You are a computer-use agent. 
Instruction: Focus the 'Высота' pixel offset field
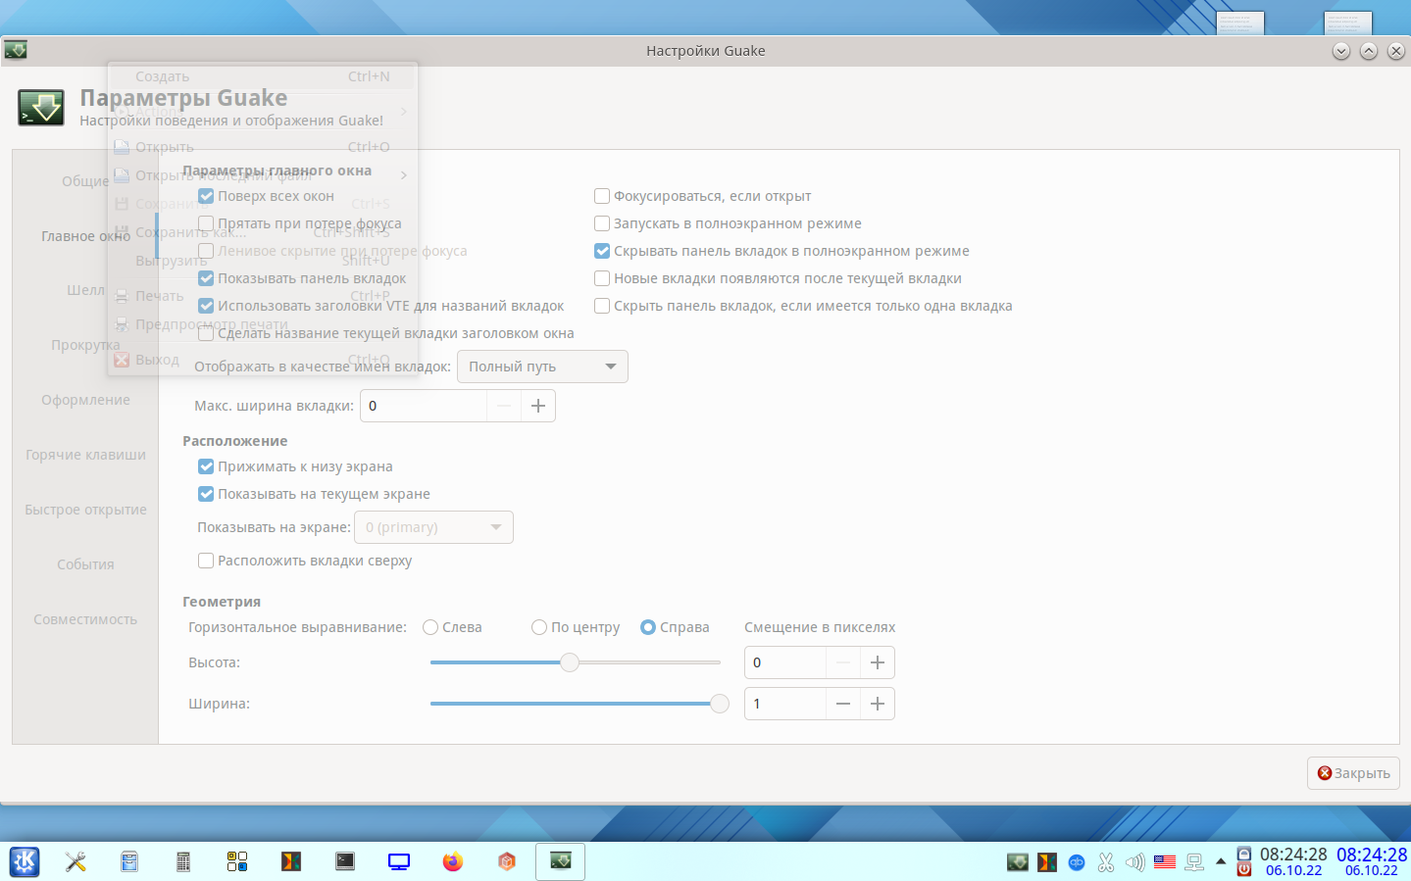coord(785,662)
